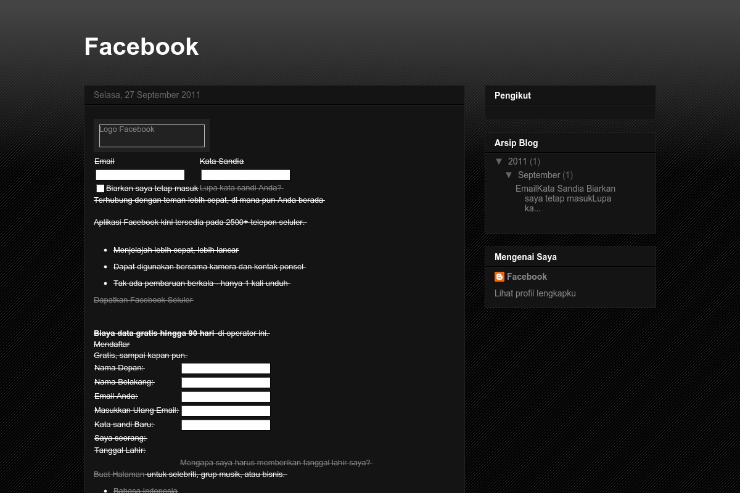Click the Dapat digunakan bersama kamera bullet
This screenshot has width=740, height=493.
(x=209, y=267)
